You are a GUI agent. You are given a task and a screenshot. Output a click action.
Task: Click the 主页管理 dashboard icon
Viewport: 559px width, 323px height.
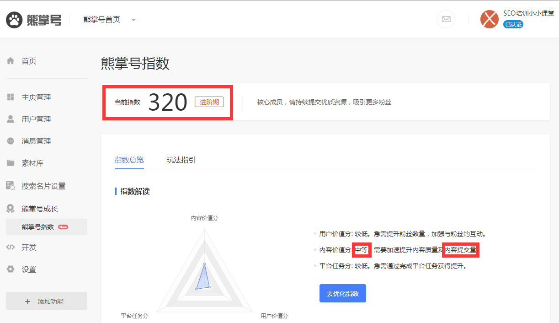[11, 97]
